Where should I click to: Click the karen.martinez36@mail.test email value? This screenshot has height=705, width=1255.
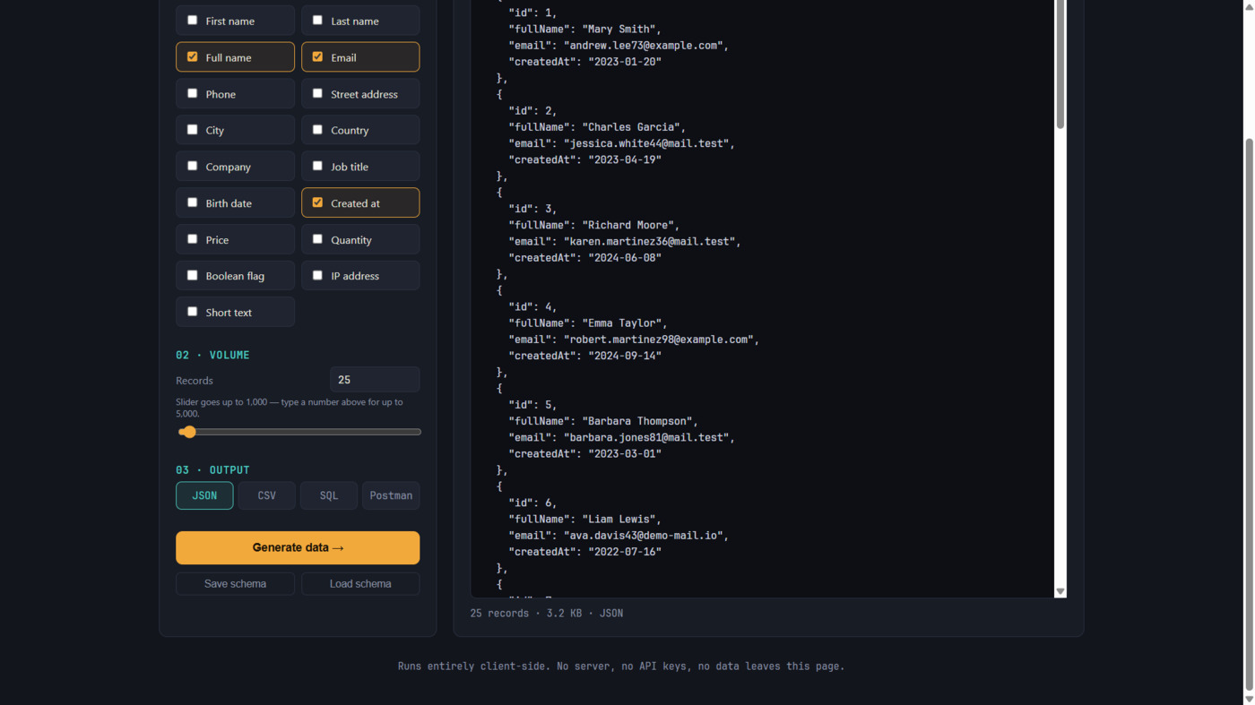coord(649,241)
